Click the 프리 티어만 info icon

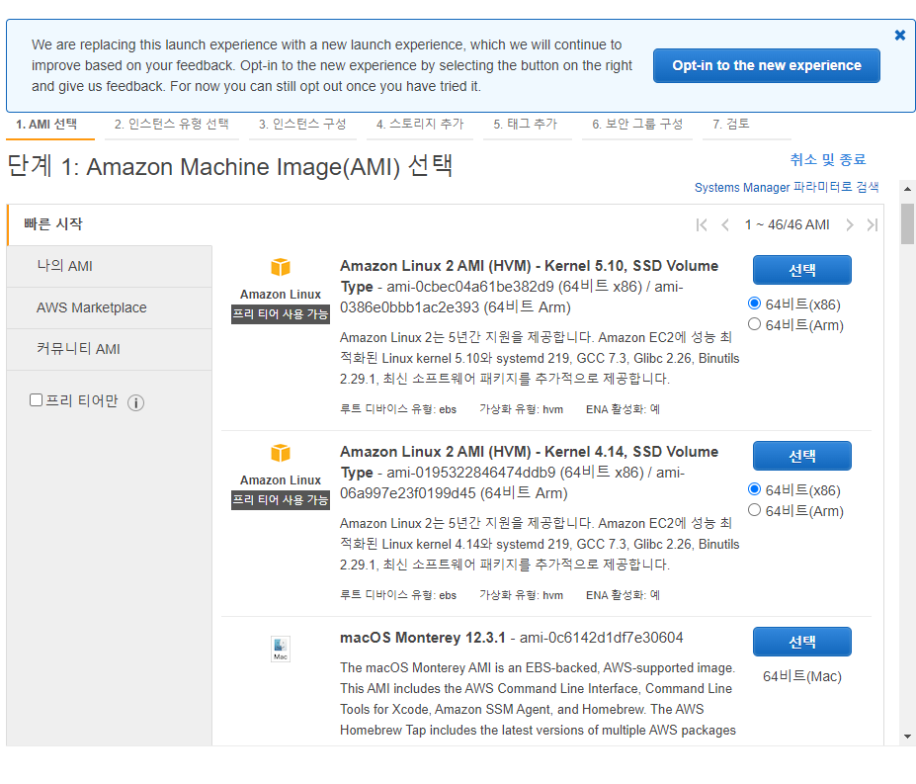click(135, 402)
